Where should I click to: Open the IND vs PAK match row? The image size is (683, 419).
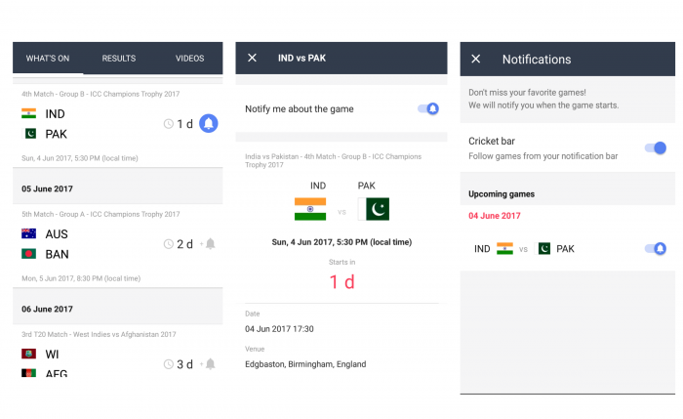[x=88, y=124]
